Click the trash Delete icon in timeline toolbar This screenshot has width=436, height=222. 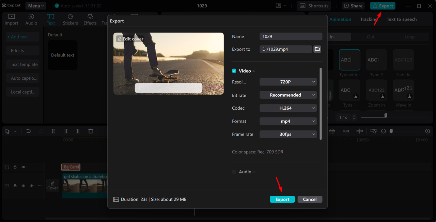coord(91,131)
